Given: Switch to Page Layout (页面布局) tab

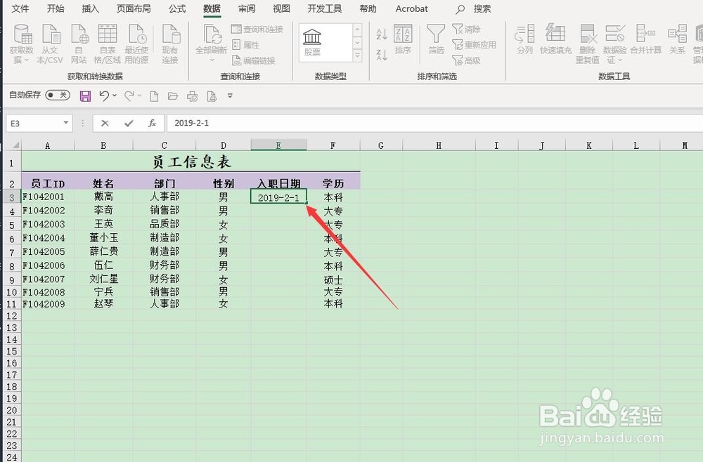Looking at the screenshot, I should (x=134, y=8).
